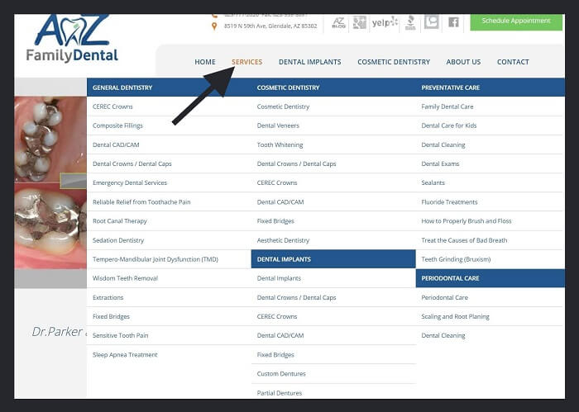Image resolution: width=579 pixels, height=412 pixels.
Task: Open the Root Canal Therapy link
Action: (120, 221)
